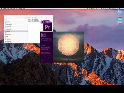Open the Apple menu
Viewport: 124px width, 93px height.
click(2, 9)
